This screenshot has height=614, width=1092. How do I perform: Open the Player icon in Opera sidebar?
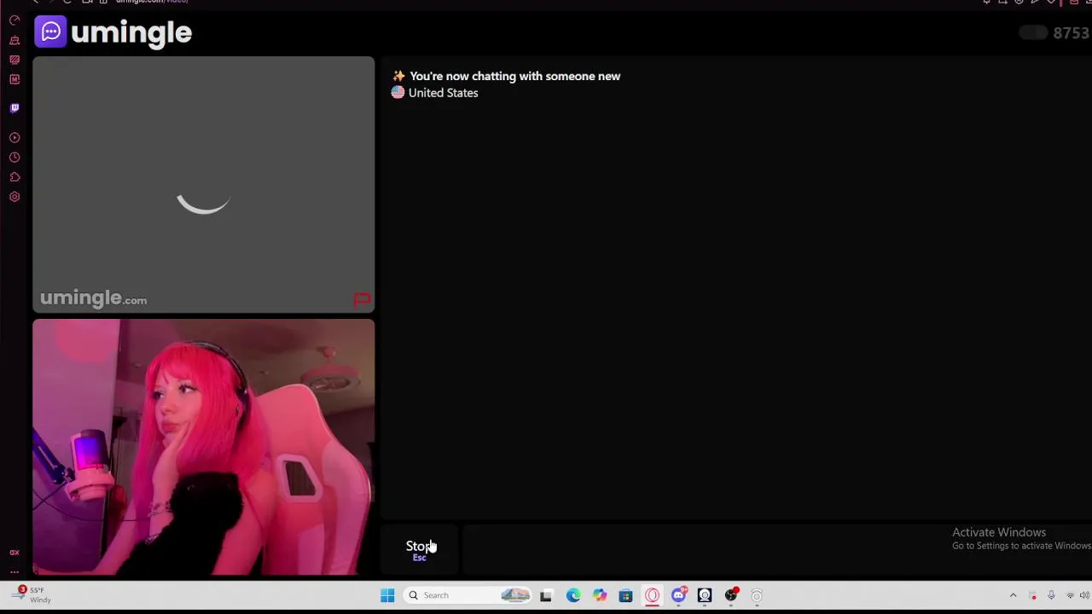[15, 137]
